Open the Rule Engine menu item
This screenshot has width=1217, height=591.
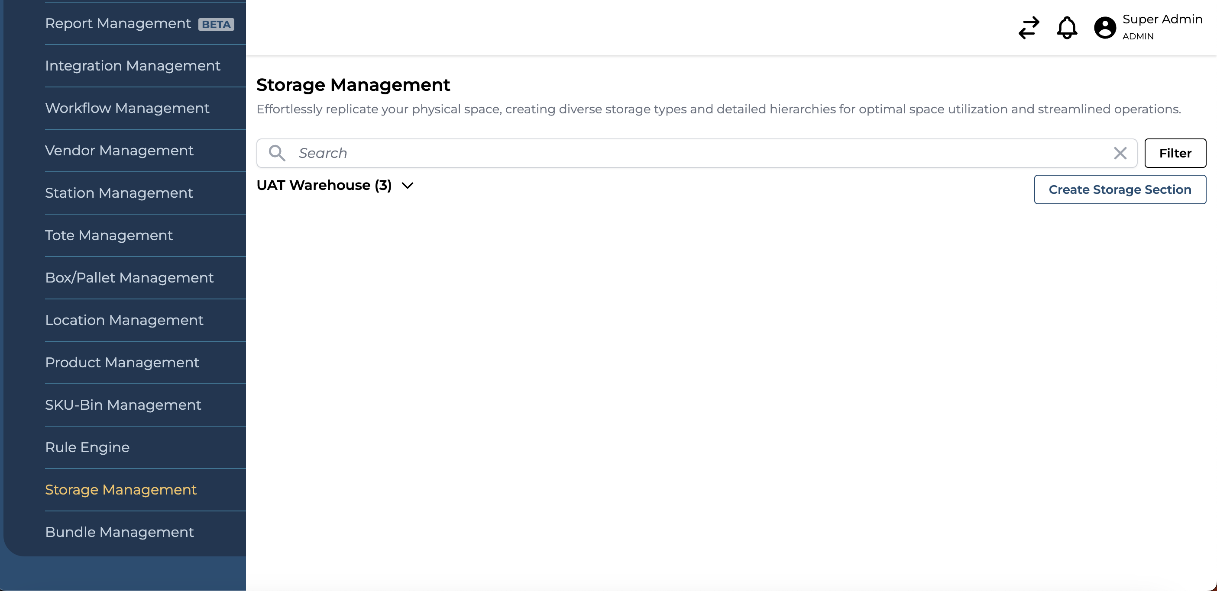coord(87,447)
